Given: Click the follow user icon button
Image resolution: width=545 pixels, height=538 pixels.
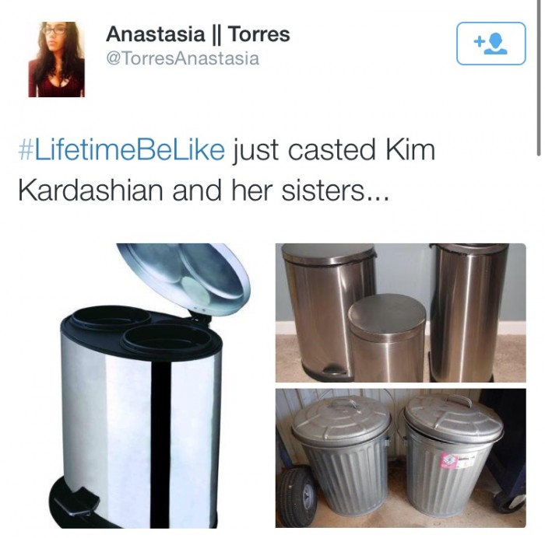Looking at the screenshot, I should point(490,44).
